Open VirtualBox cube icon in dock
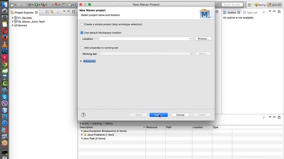This screenshot has width=284, height=159. (x=4, y=110)
